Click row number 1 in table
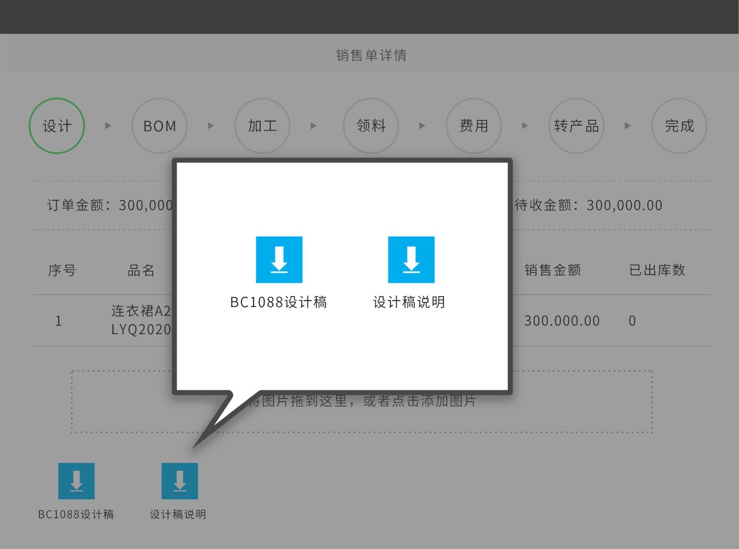Image resolution: width=739 pixels, height=549 pixels. [x=59, y=321]
